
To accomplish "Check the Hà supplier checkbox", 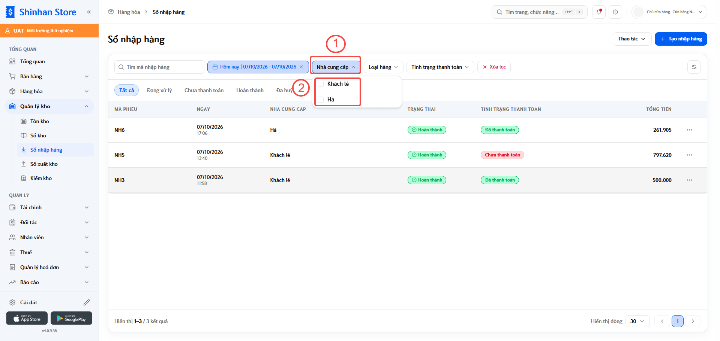I will 321,100.
